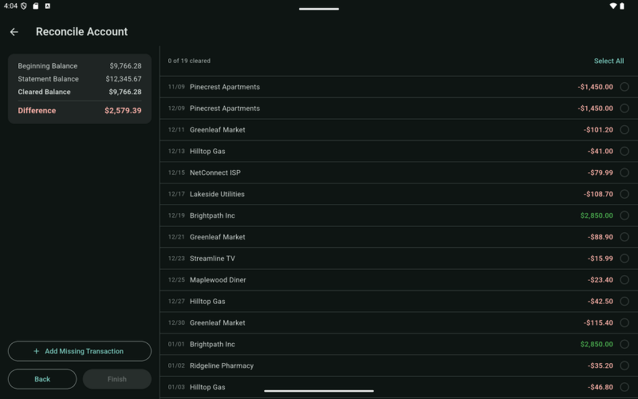Mark 11/09 Pinecrest Apartments as cleared

coord(624,87)
